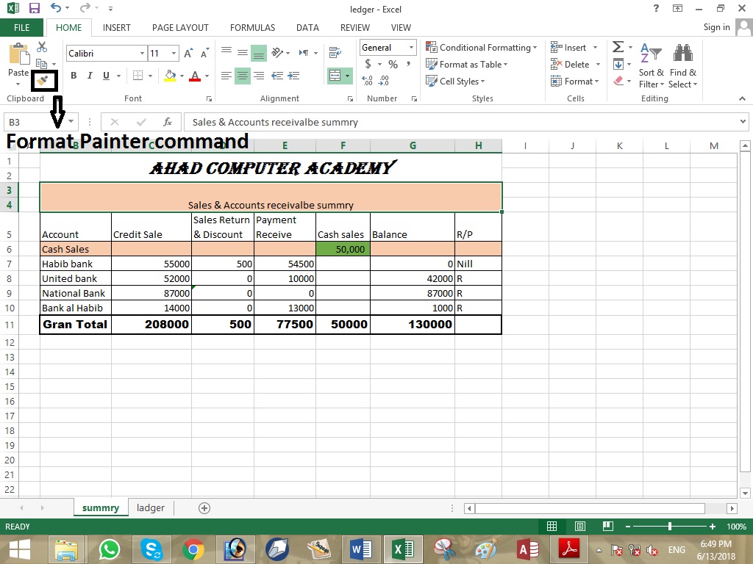The width and height of the screenshot is (753, 564).
Task: Click the Merge & Center icon
Action: (x=337, y=76)
